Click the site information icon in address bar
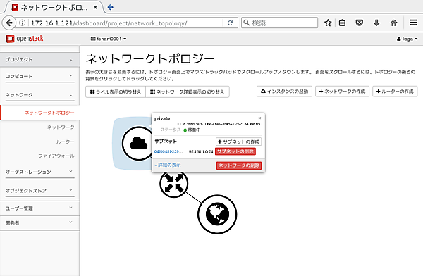The width and height of the screenshot is (423, 276). [x=23, y=23]
